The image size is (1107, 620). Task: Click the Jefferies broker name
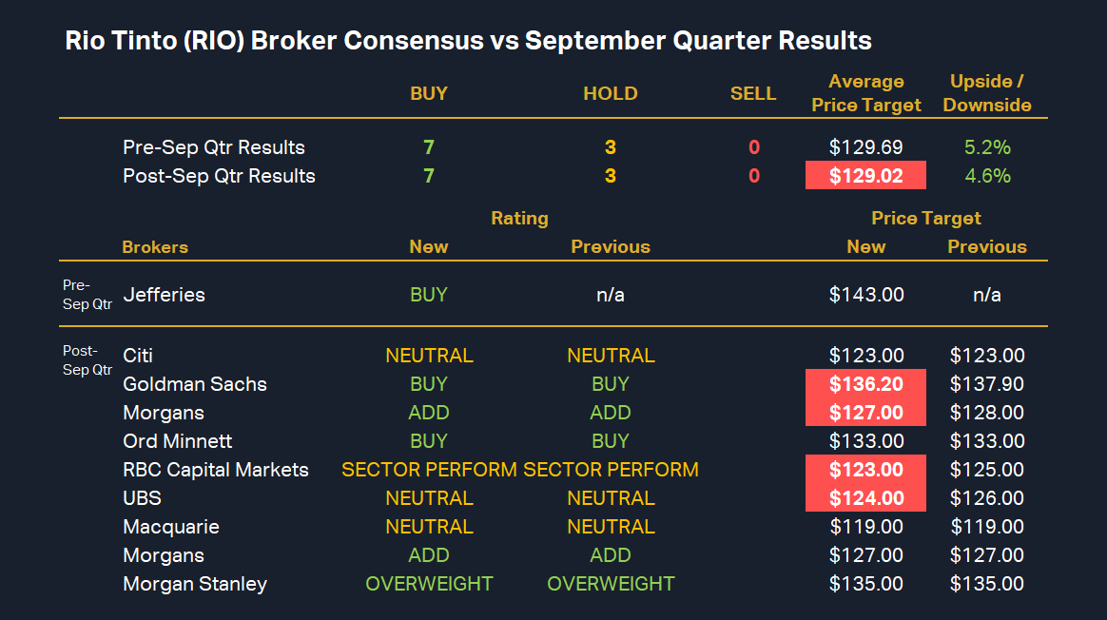[x=164, y=295]
